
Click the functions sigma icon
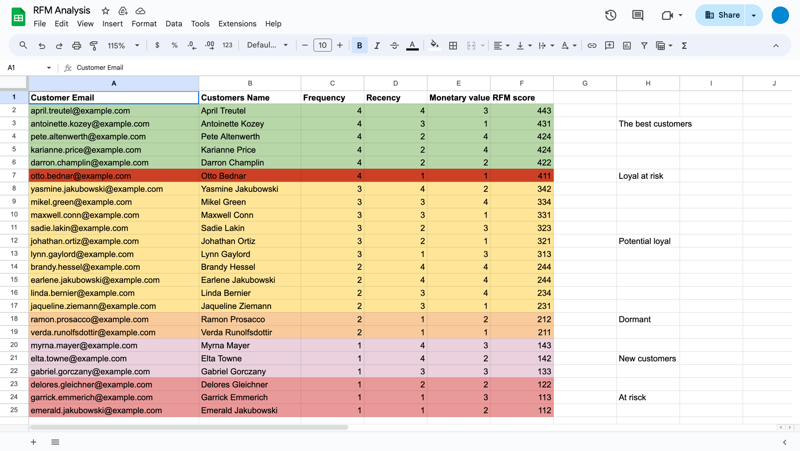coord(684,46)
